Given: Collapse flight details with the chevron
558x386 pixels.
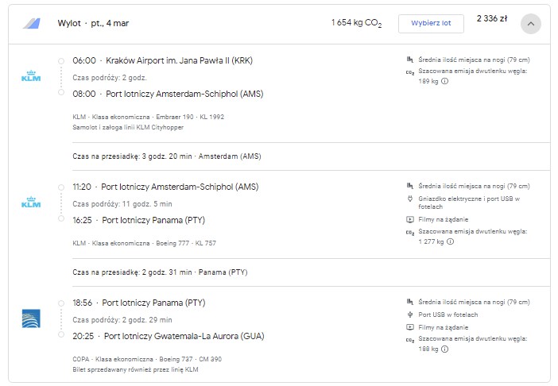Looking at the screenshot, I should tap(531, 24).
